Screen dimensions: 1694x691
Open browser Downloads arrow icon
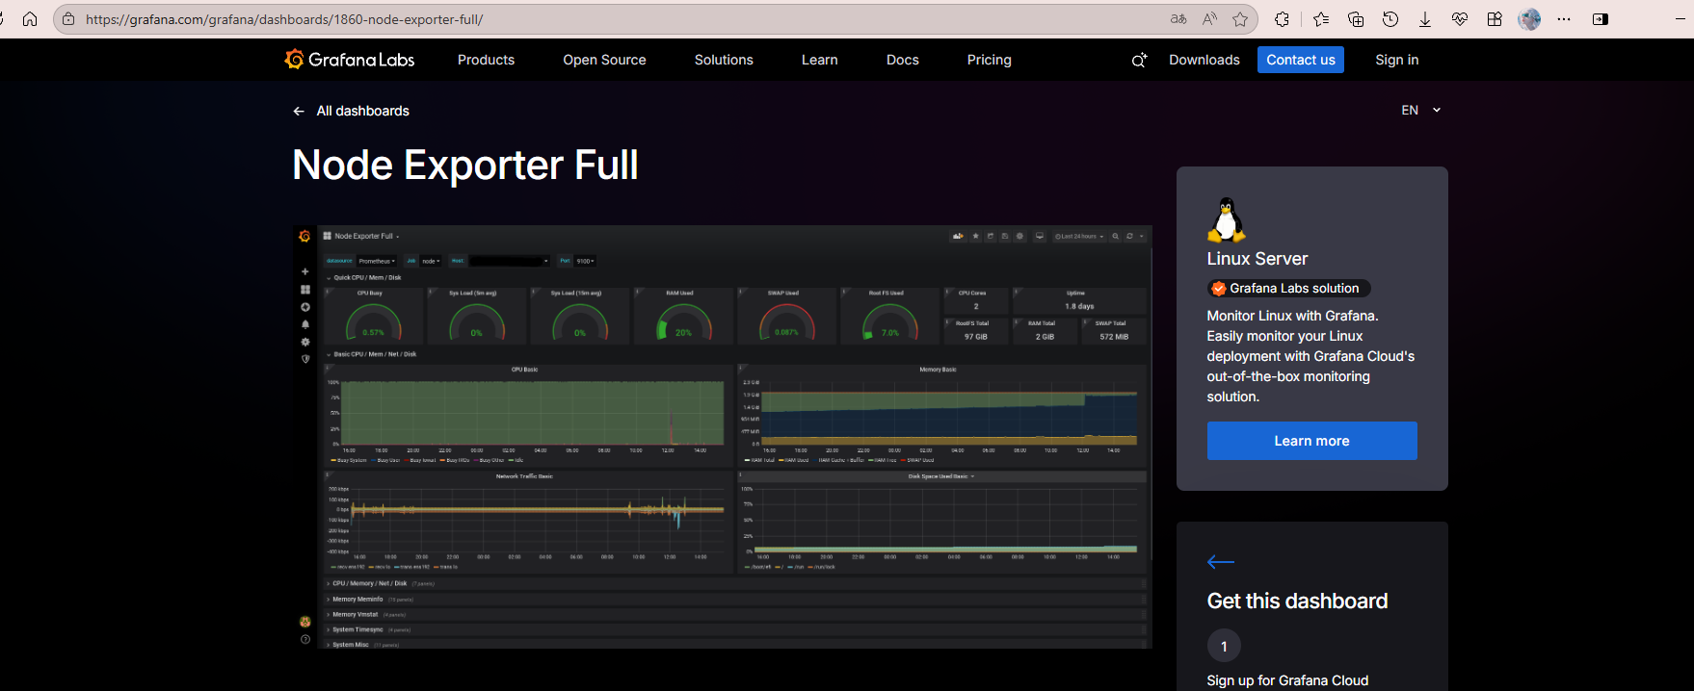click(x=1425, y=19)
